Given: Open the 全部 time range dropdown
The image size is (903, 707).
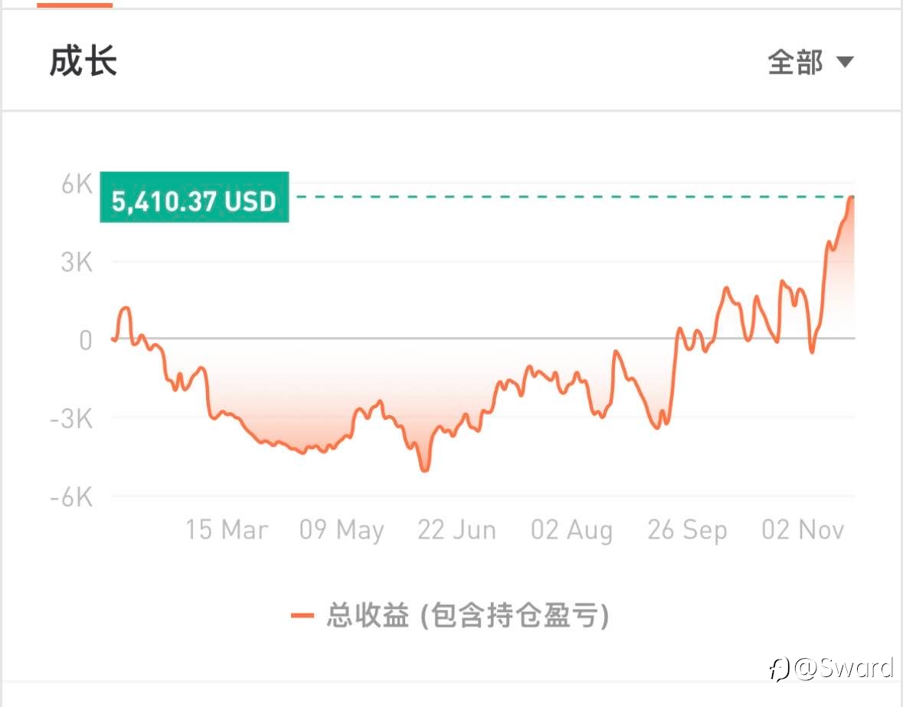Looking at the screenshot, I should click(810, 61).
